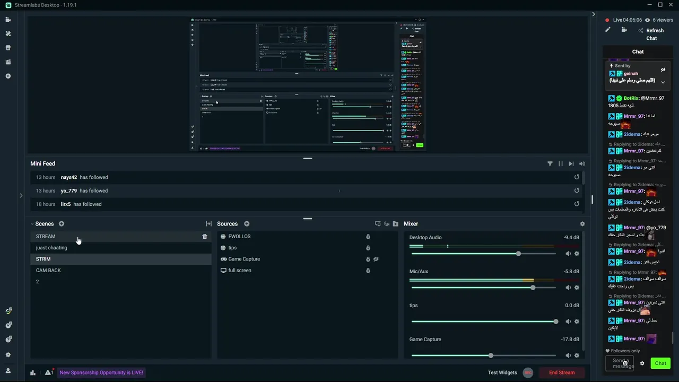
Task: Open chat settings gear near message box
Action: coord(642,363)
